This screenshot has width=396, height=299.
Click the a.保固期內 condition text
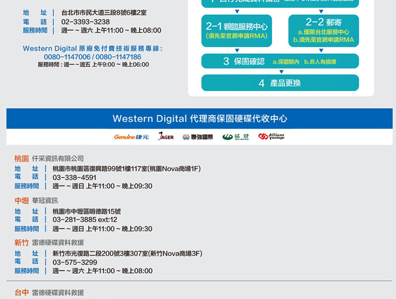click(286, 62)
